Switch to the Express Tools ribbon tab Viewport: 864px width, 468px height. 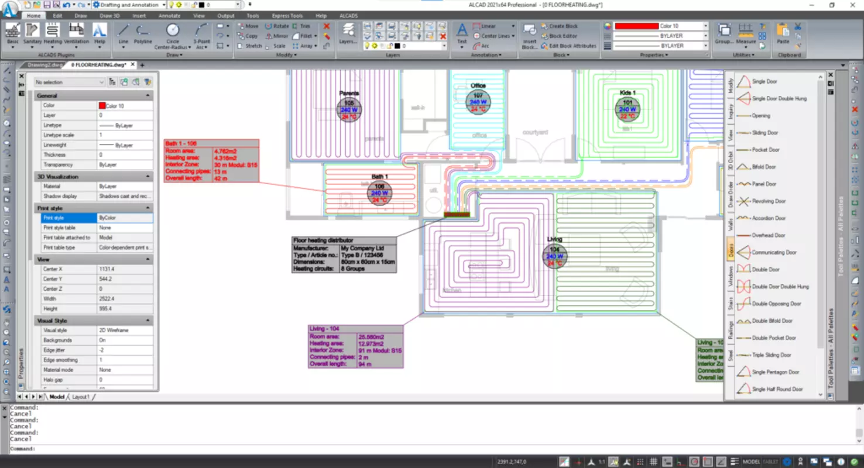(287, 16)
